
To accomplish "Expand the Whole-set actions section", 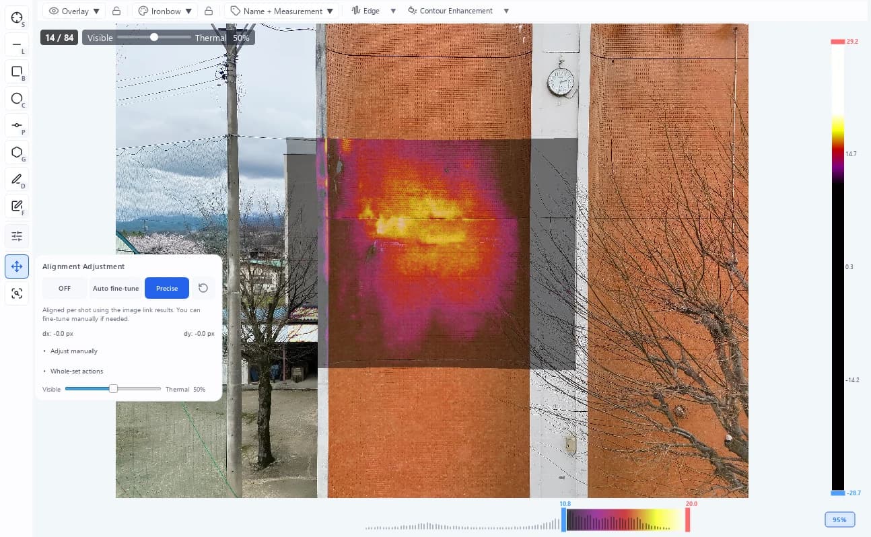I will 73,371.
